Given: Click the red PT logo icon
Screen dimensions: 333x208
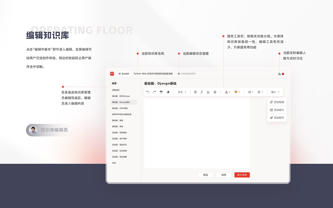Looking at the screenshot, I should click(x=112, y=74).
